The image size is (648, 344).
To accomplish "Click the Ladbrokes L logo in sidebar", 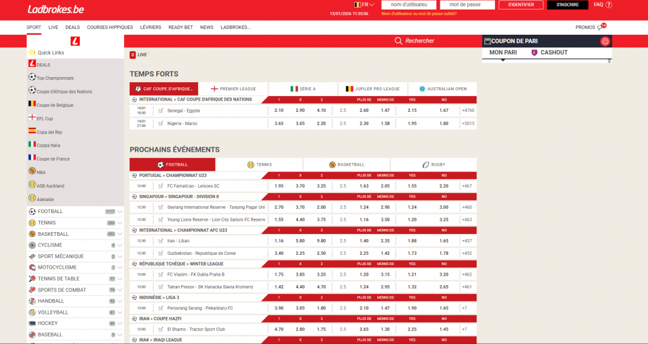I will [x=75, y=41].
